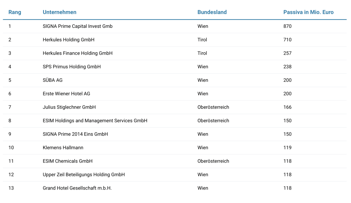Select SIGNA Prime 2014 Eins GmbH
351x203 pixels.
75,134
